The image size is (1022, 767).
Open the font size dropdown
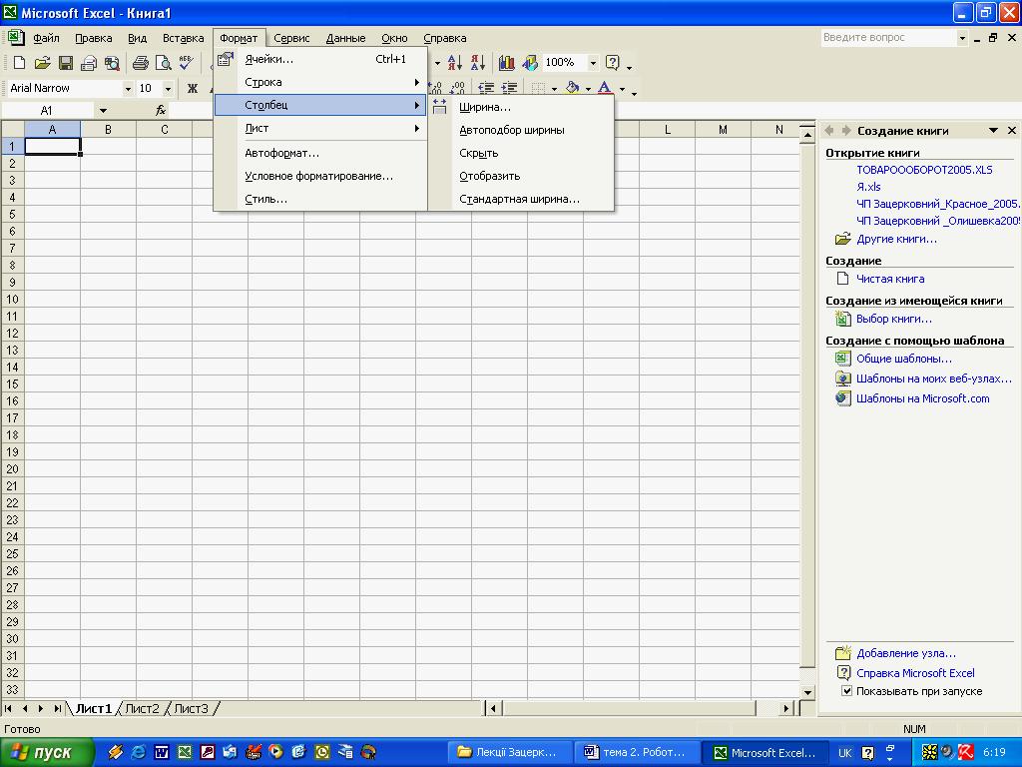coord(168,88)
